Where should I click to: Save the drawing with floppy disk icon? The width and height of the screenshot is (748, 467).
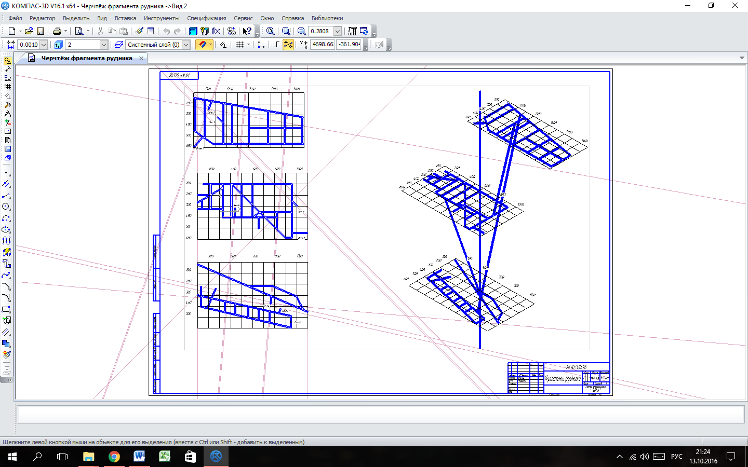click(41, 31)
